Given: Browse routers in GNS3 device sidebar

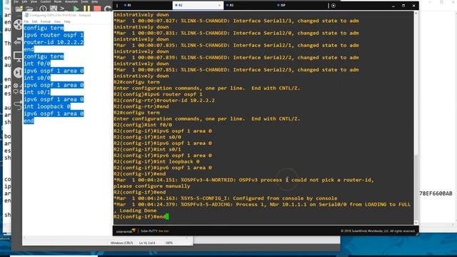Looking at the screenshot, I should 18,24.
